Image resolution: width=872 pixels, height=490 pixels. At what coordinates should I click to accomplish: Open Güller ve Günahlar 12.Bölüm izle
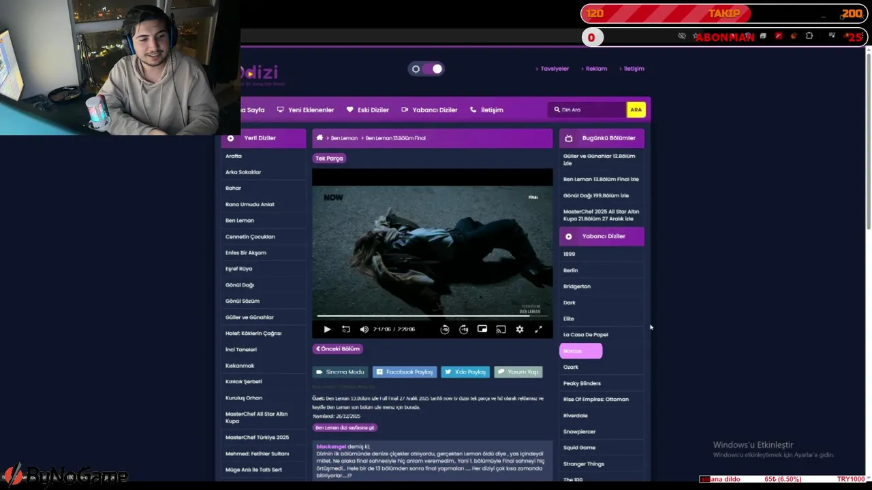(x=599, y=159)
